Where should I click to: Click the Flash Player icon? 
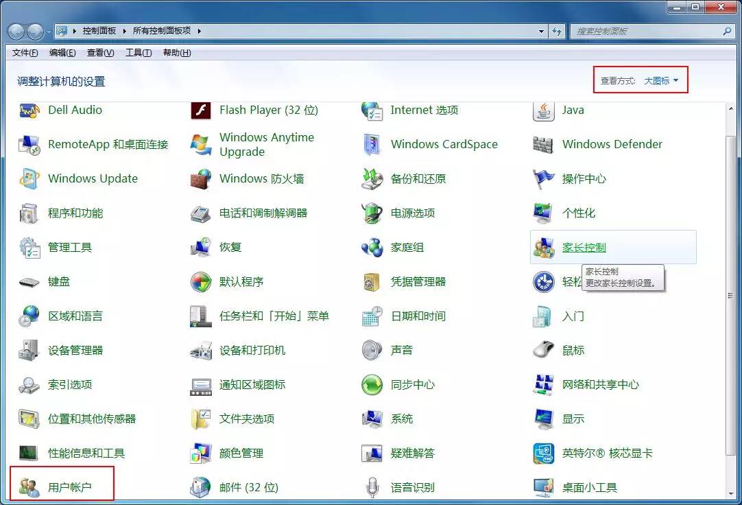(201, 110)
